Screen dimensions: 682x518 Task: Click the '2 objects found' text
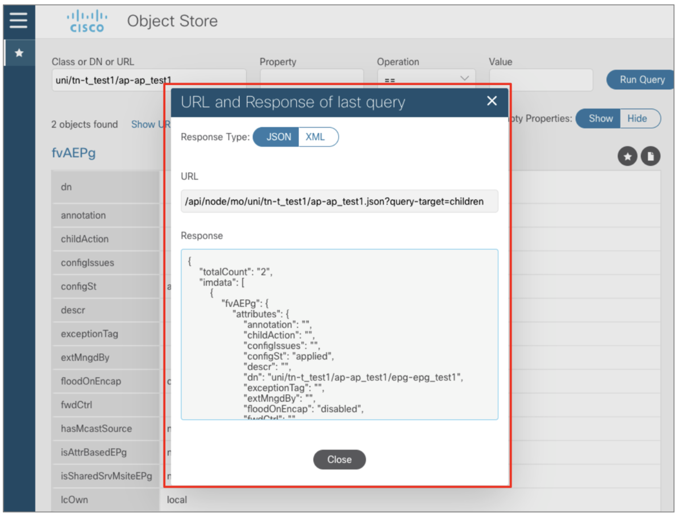(x=85, y=124)
